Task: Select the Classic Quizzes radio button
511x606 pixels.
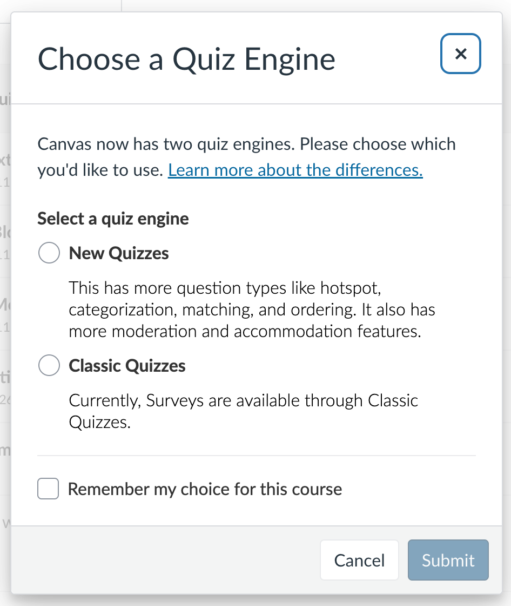Action: (x=49, y=365)
